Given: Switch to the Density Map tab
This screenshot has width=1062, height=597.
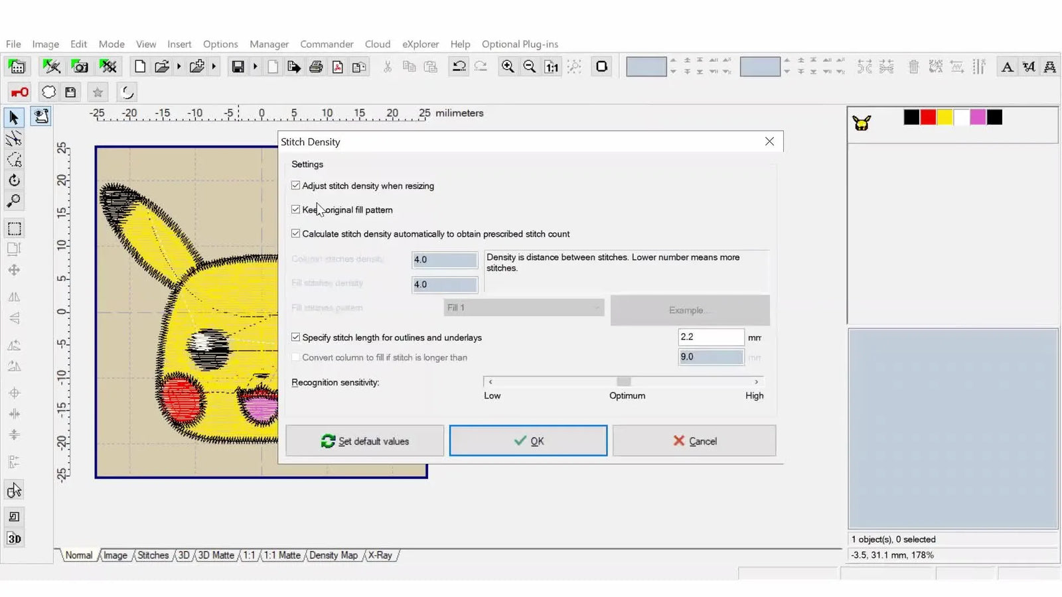Looking at the screenshot, I should click(x=333, y=555).
